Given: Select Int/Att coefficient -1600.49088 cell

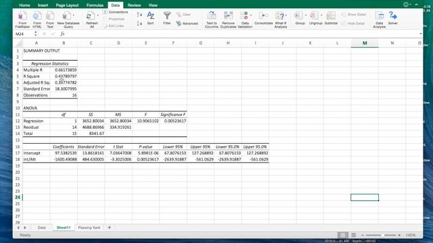Looking at the screenshot, I should click(64, 159).
